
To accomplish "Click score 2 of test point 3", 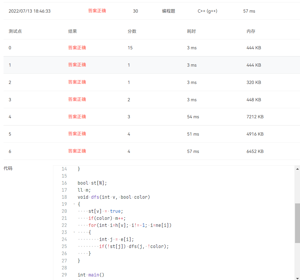I will [129, 100].
